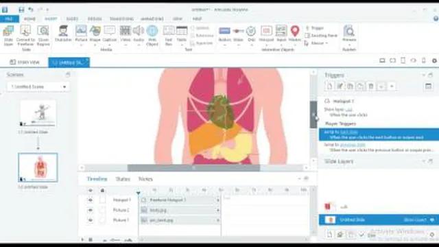The width and height of the screenshot is (439, 247).
Task: Open the States tab
Action: (x=123, y=179)
